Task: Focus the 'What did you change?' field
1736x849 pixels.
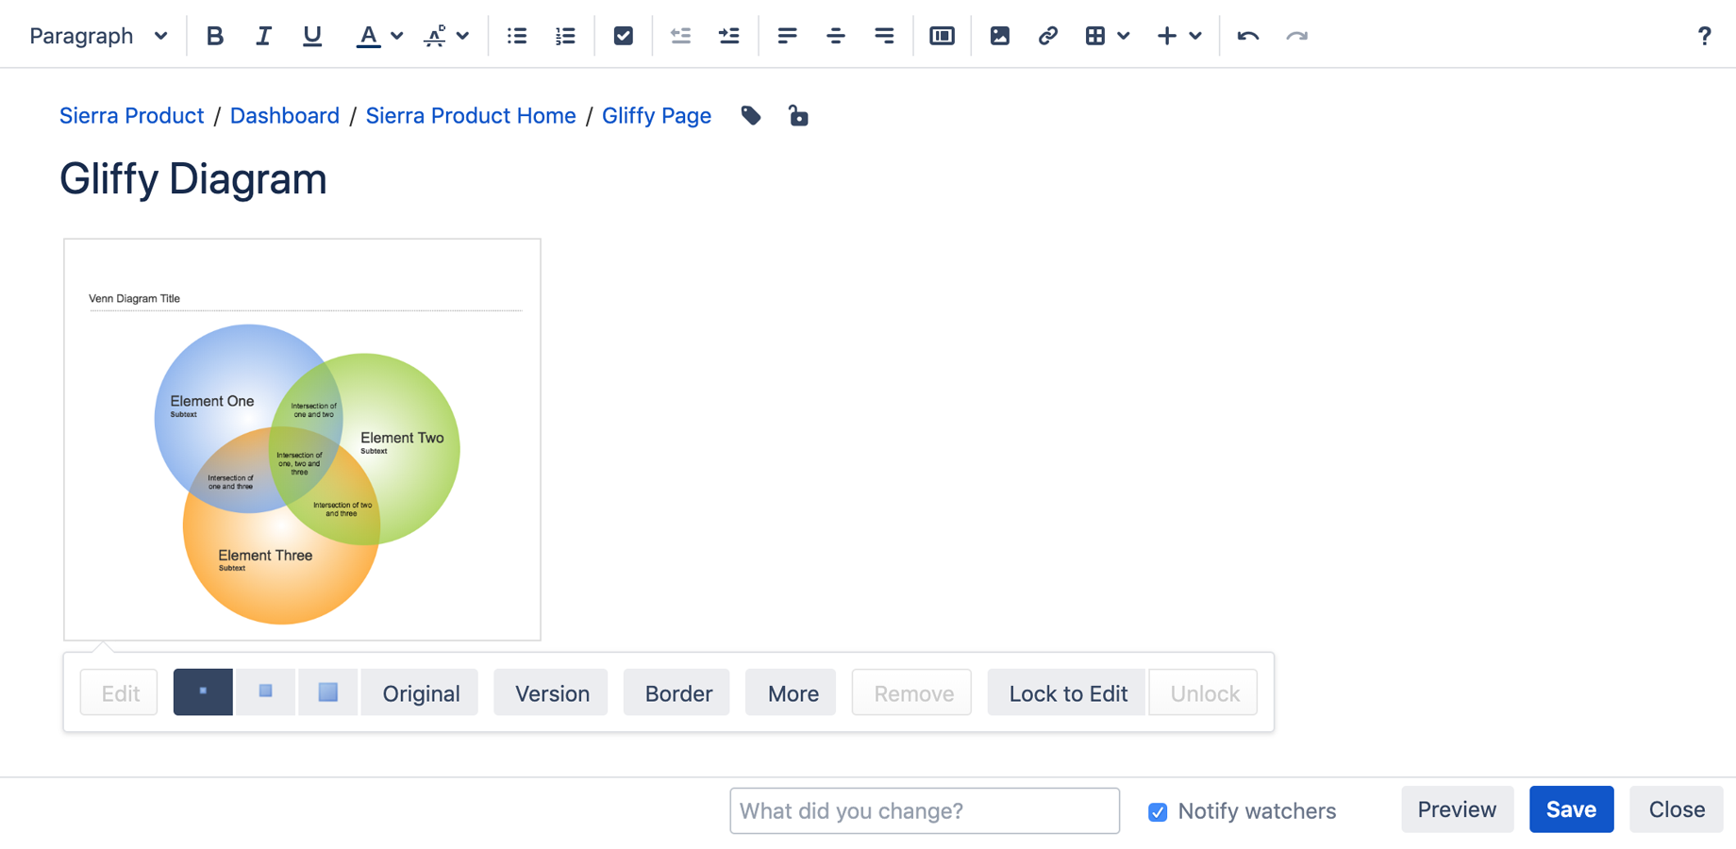Action: 925,811
